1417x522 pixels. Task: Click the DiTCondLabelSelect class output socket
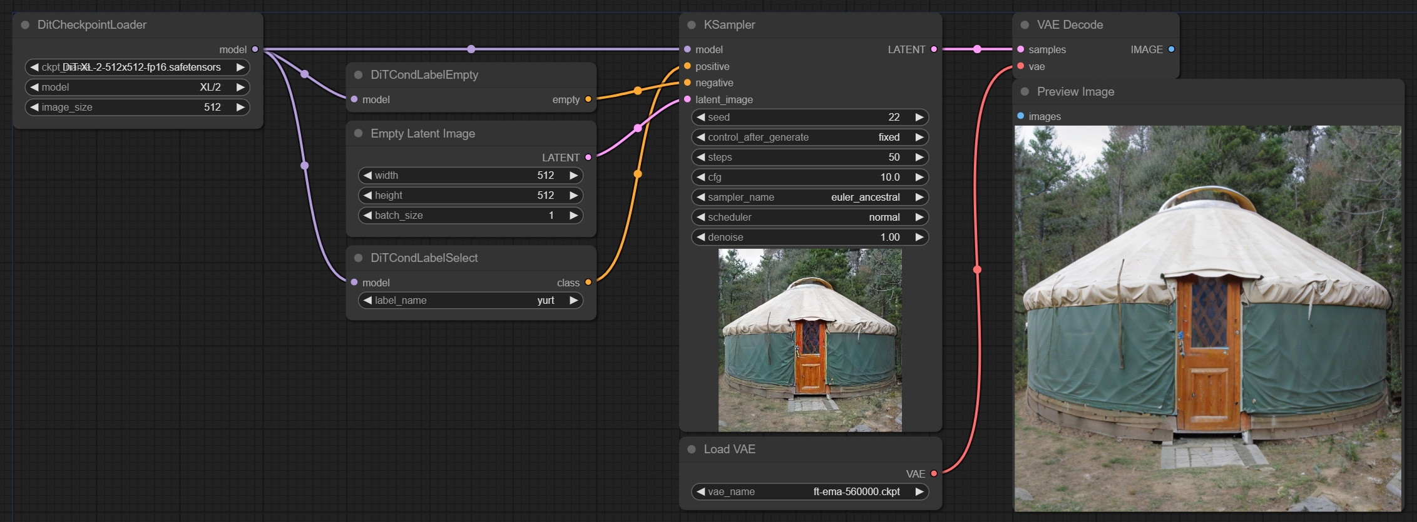click(x=588, y=283)
